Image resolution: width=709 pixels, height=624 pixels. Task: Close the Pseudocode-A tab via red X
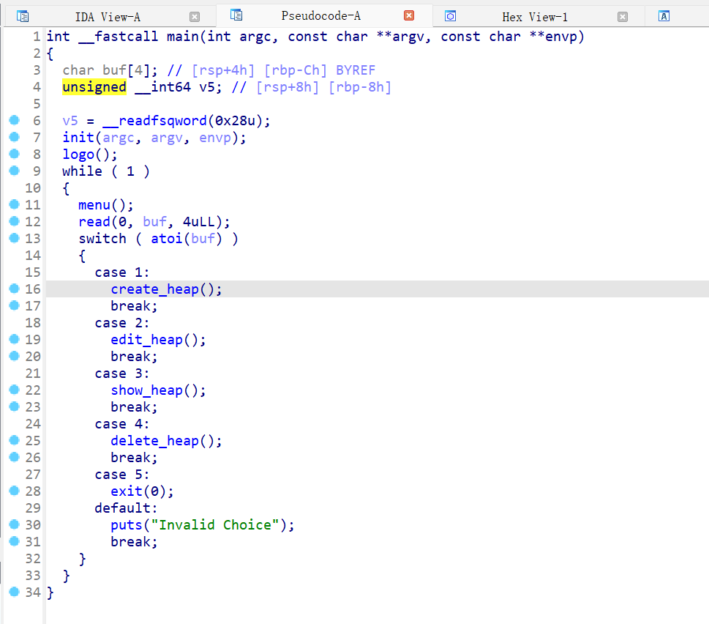tap(409, 16)
